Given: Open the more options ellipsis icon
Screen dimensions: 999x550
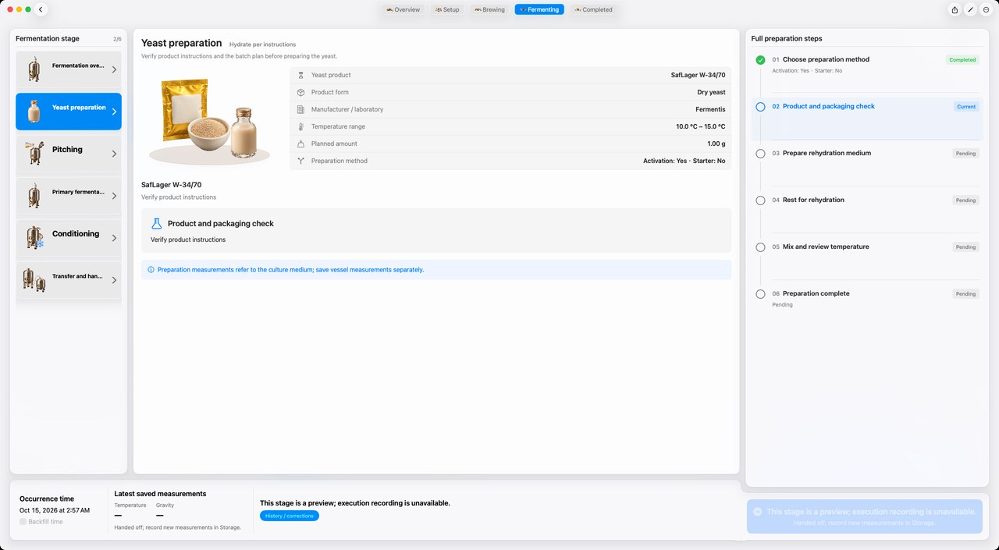Looking at the screenshot, I should pyautogui.click(x=986, y=9).
